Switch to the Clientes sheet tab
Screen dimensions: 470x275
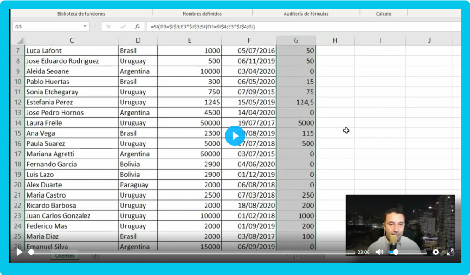(64, 256)
